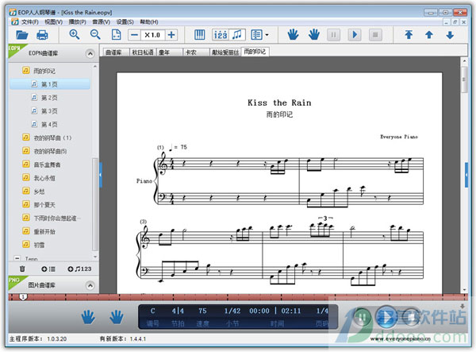This screenshot has width=476, height=352.
Task: Switch to the 曲谱库 tab
Action: coord(117,52)
